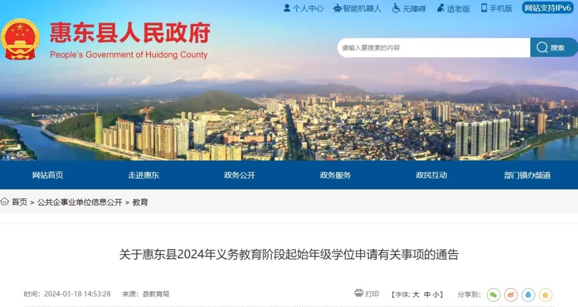Image resolution: width=578 pixels, height=307 pixels.
Task: Open the 个人中心 user icon link
Action: click(303, 8)
